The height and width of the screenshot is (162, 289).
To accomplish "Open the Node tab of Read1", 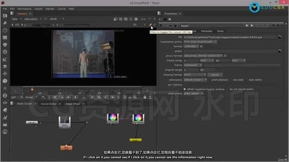I will (x=220, y=31).
